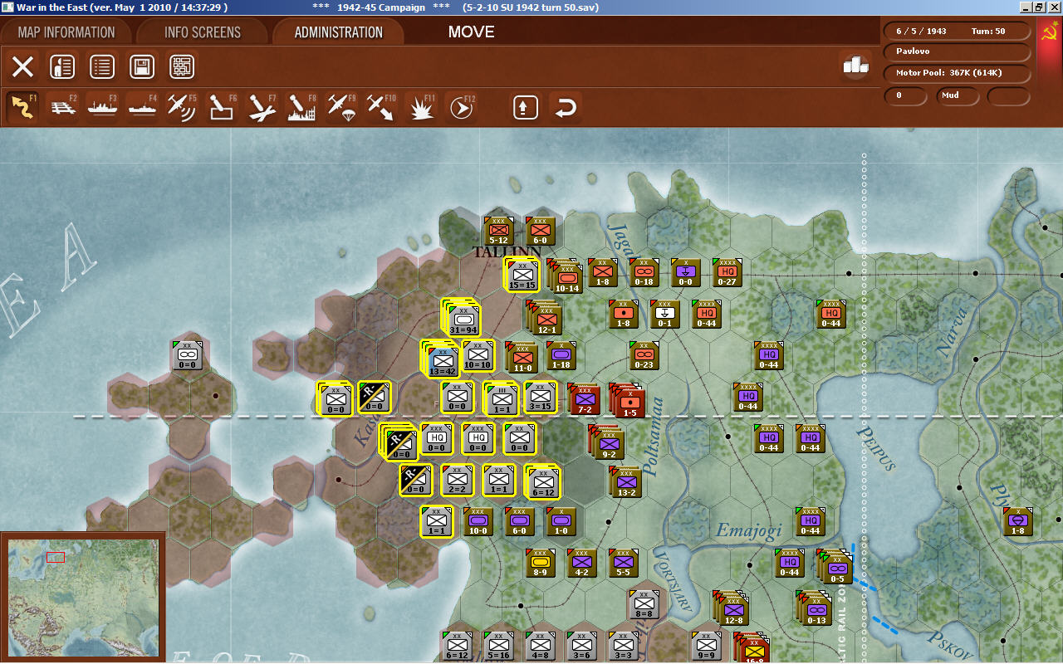Select the F10 air transfer mode
Viewport: 1063px width, 664px height.
point(381,107)
